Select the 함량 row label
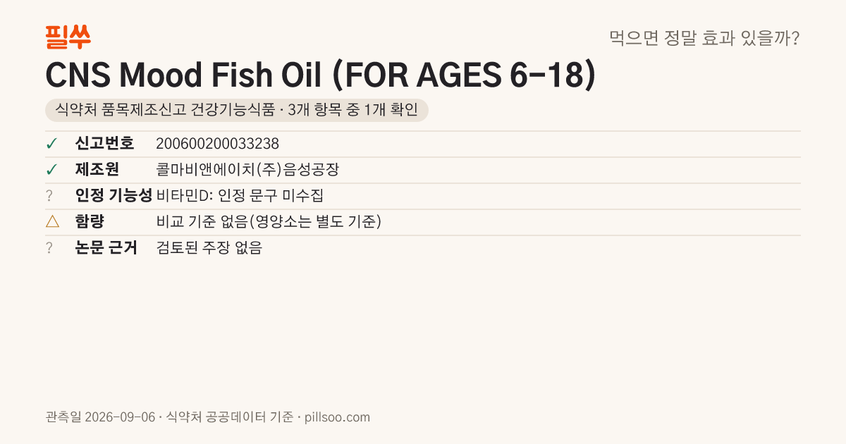The height and width of the screenshot is (444, 846). click(90, 222)
